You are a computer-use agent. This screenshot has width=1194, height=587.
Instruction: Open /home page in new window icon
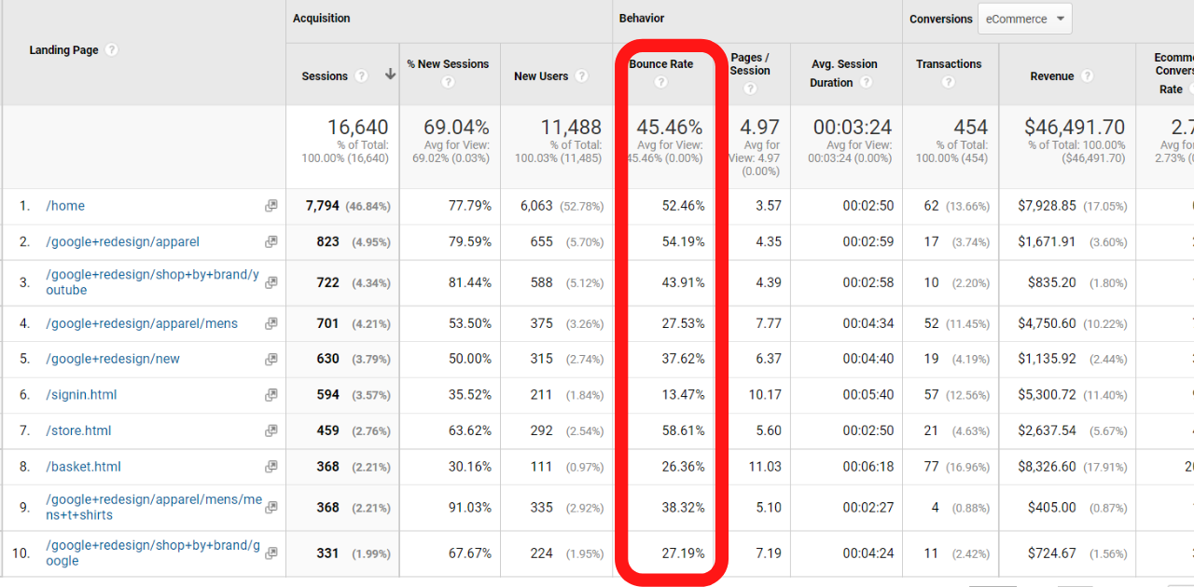pyautogui.click(x=271, y=206)
